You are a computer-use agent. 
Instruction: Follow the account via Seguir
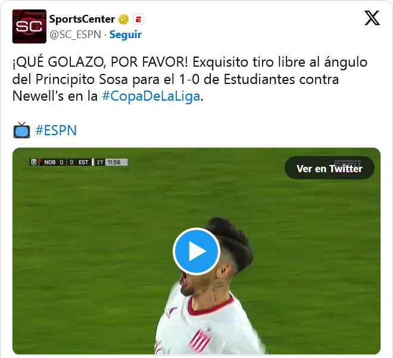click(x=125, y=35)
